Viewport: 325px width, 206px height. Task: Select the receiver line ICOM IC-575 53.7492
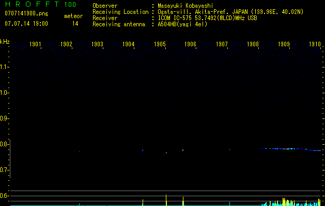[x=207, y=18]
